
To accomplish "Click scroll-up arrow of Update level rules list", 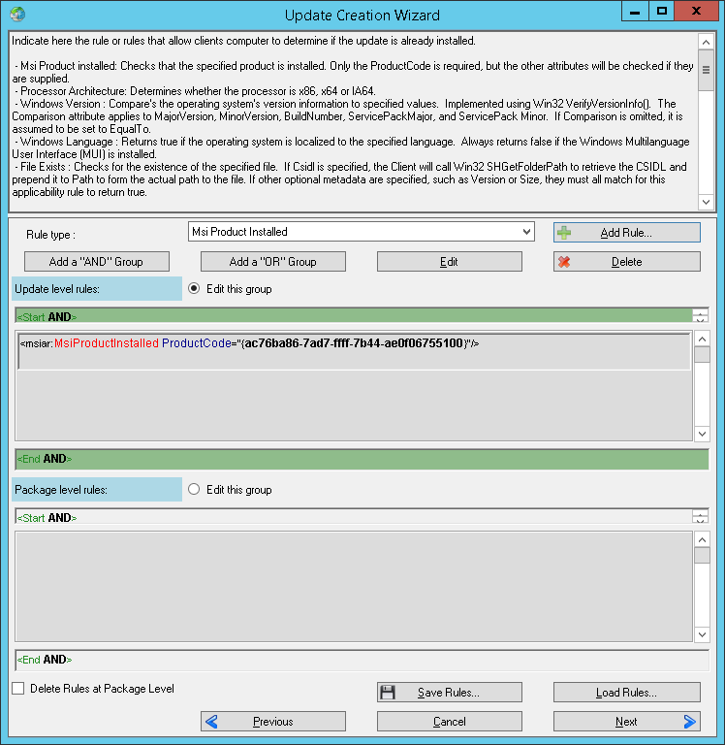I will [702, 339].
